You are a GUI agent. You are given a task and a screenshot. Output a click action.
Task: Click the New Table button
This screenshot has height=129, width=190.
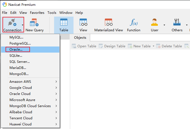pyautogui.click(x=139, y=46)
